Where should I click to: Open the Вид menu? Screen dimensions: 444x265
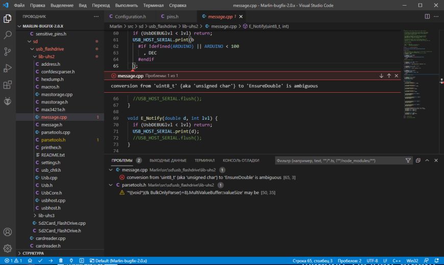click(83, 6)
